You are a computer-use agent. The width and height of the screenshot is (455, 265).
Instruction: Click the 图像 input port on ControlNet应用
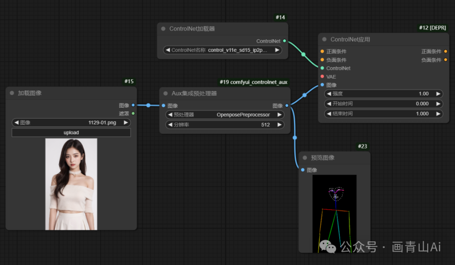point(322,85)
